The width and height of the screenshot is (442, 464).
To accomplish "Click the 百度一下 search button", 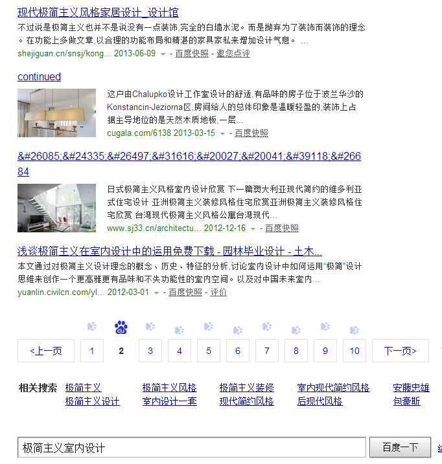I will click(x=401, y=447).
